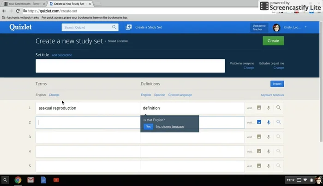The image size is (323, 186).
Task: Expand the user account dropdown arrow
Action: tap(305, 28)
